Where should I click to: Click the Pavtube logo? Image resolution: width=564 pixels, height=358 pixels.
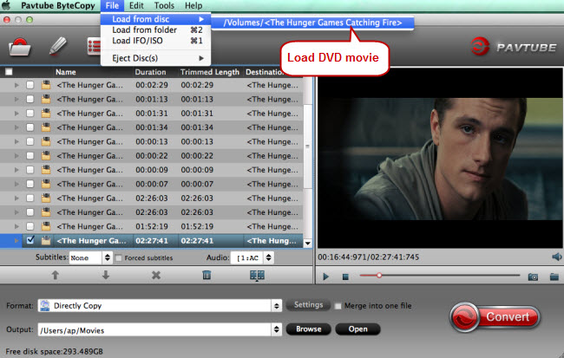click(514, 47)
